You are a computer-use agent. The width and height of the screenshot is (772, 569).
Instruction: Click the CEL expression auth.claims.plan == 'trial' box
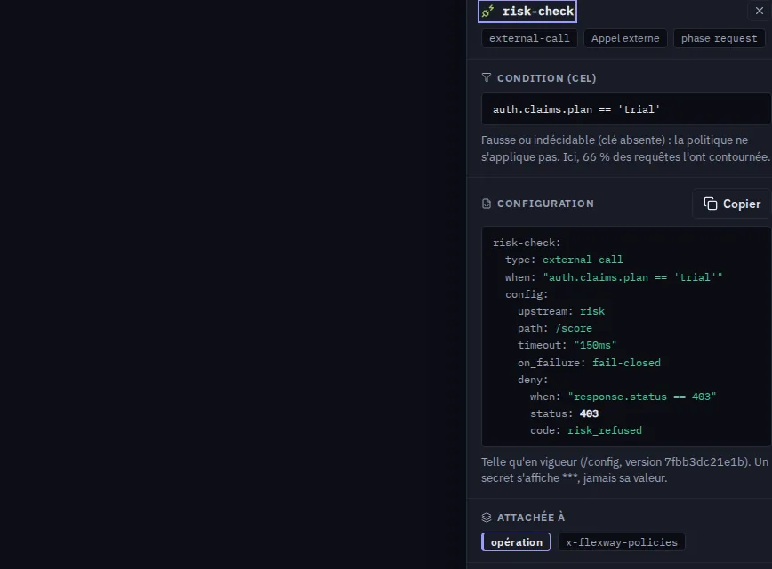coord(626,109)
